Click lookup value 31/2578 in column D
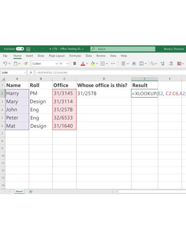186x240 pixels. [x=104, y=93]
